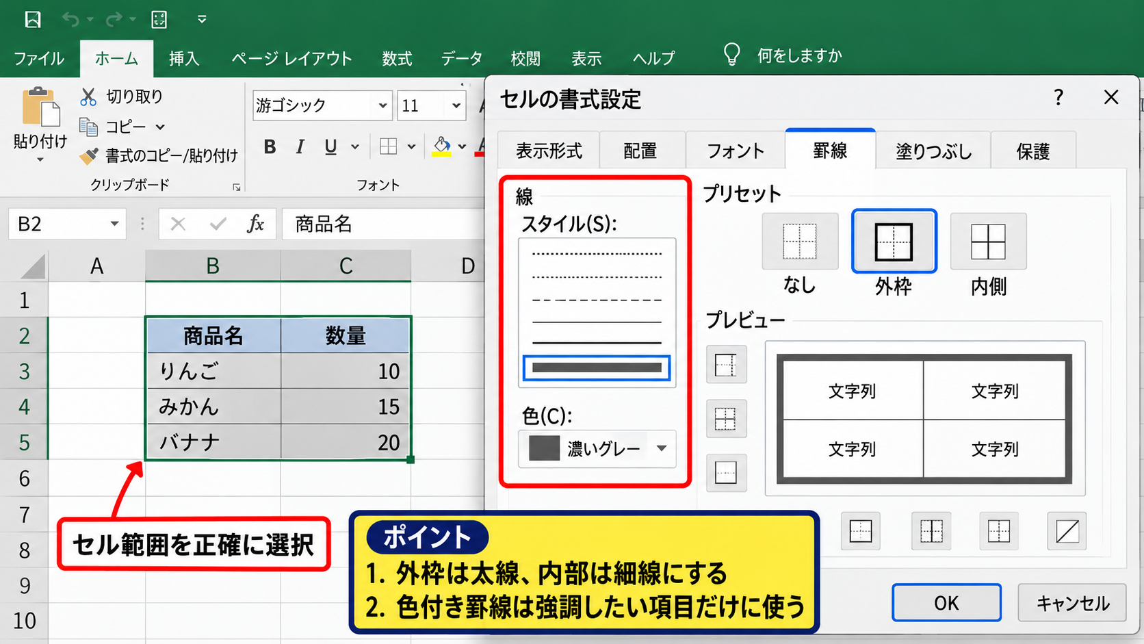Click the Paste (貼り付け) clipboard icon

point(41,107)
